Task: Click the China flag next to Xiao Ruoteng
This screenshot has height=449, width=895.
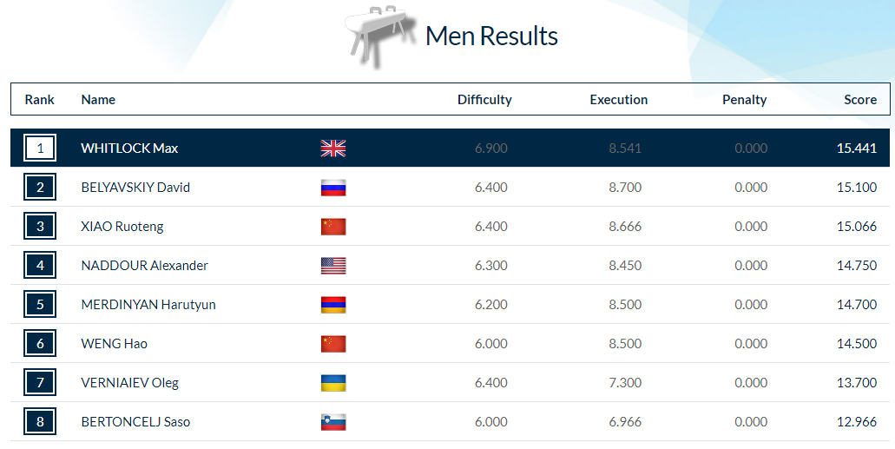Action: tap(333, 227)
